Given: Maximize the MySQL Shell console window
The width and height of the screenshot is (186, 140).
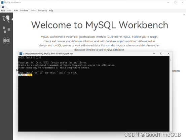Looking at the screenshot, I should pyautogui.click(x=161, y=53).
